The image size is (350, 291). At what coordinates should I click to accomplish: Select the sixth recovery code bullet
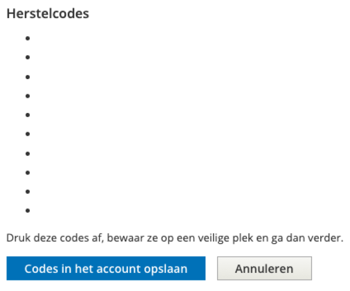(x=27, y=134)
